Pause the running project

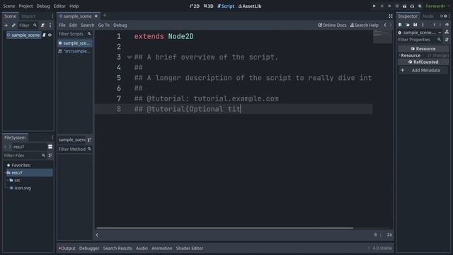click(382, 6)
